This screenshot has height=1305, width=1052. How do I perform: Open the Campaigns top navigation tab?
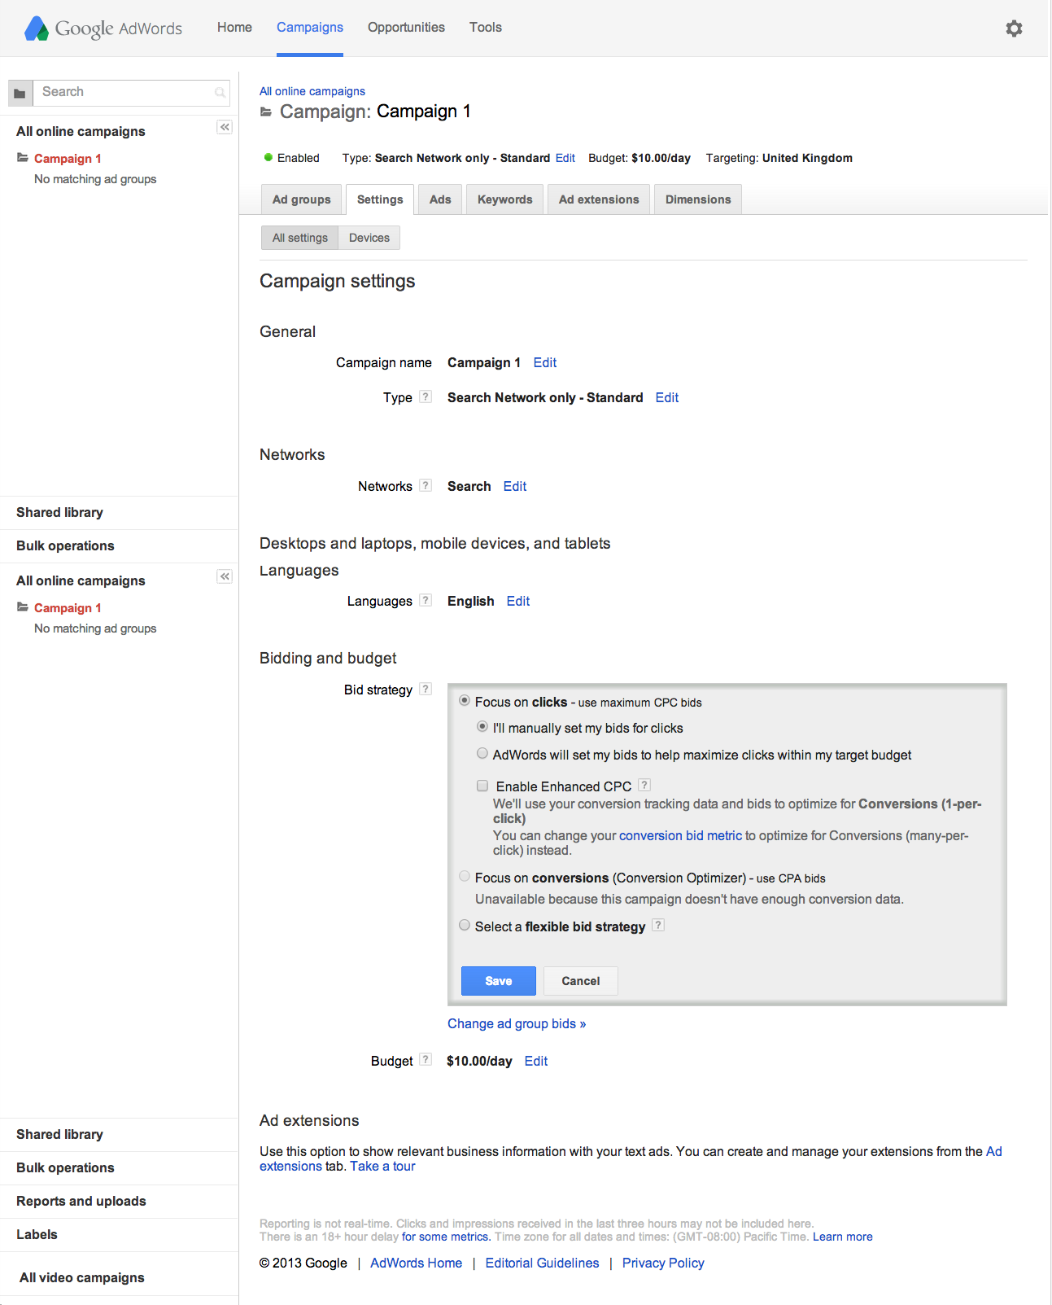pos(310,27)
